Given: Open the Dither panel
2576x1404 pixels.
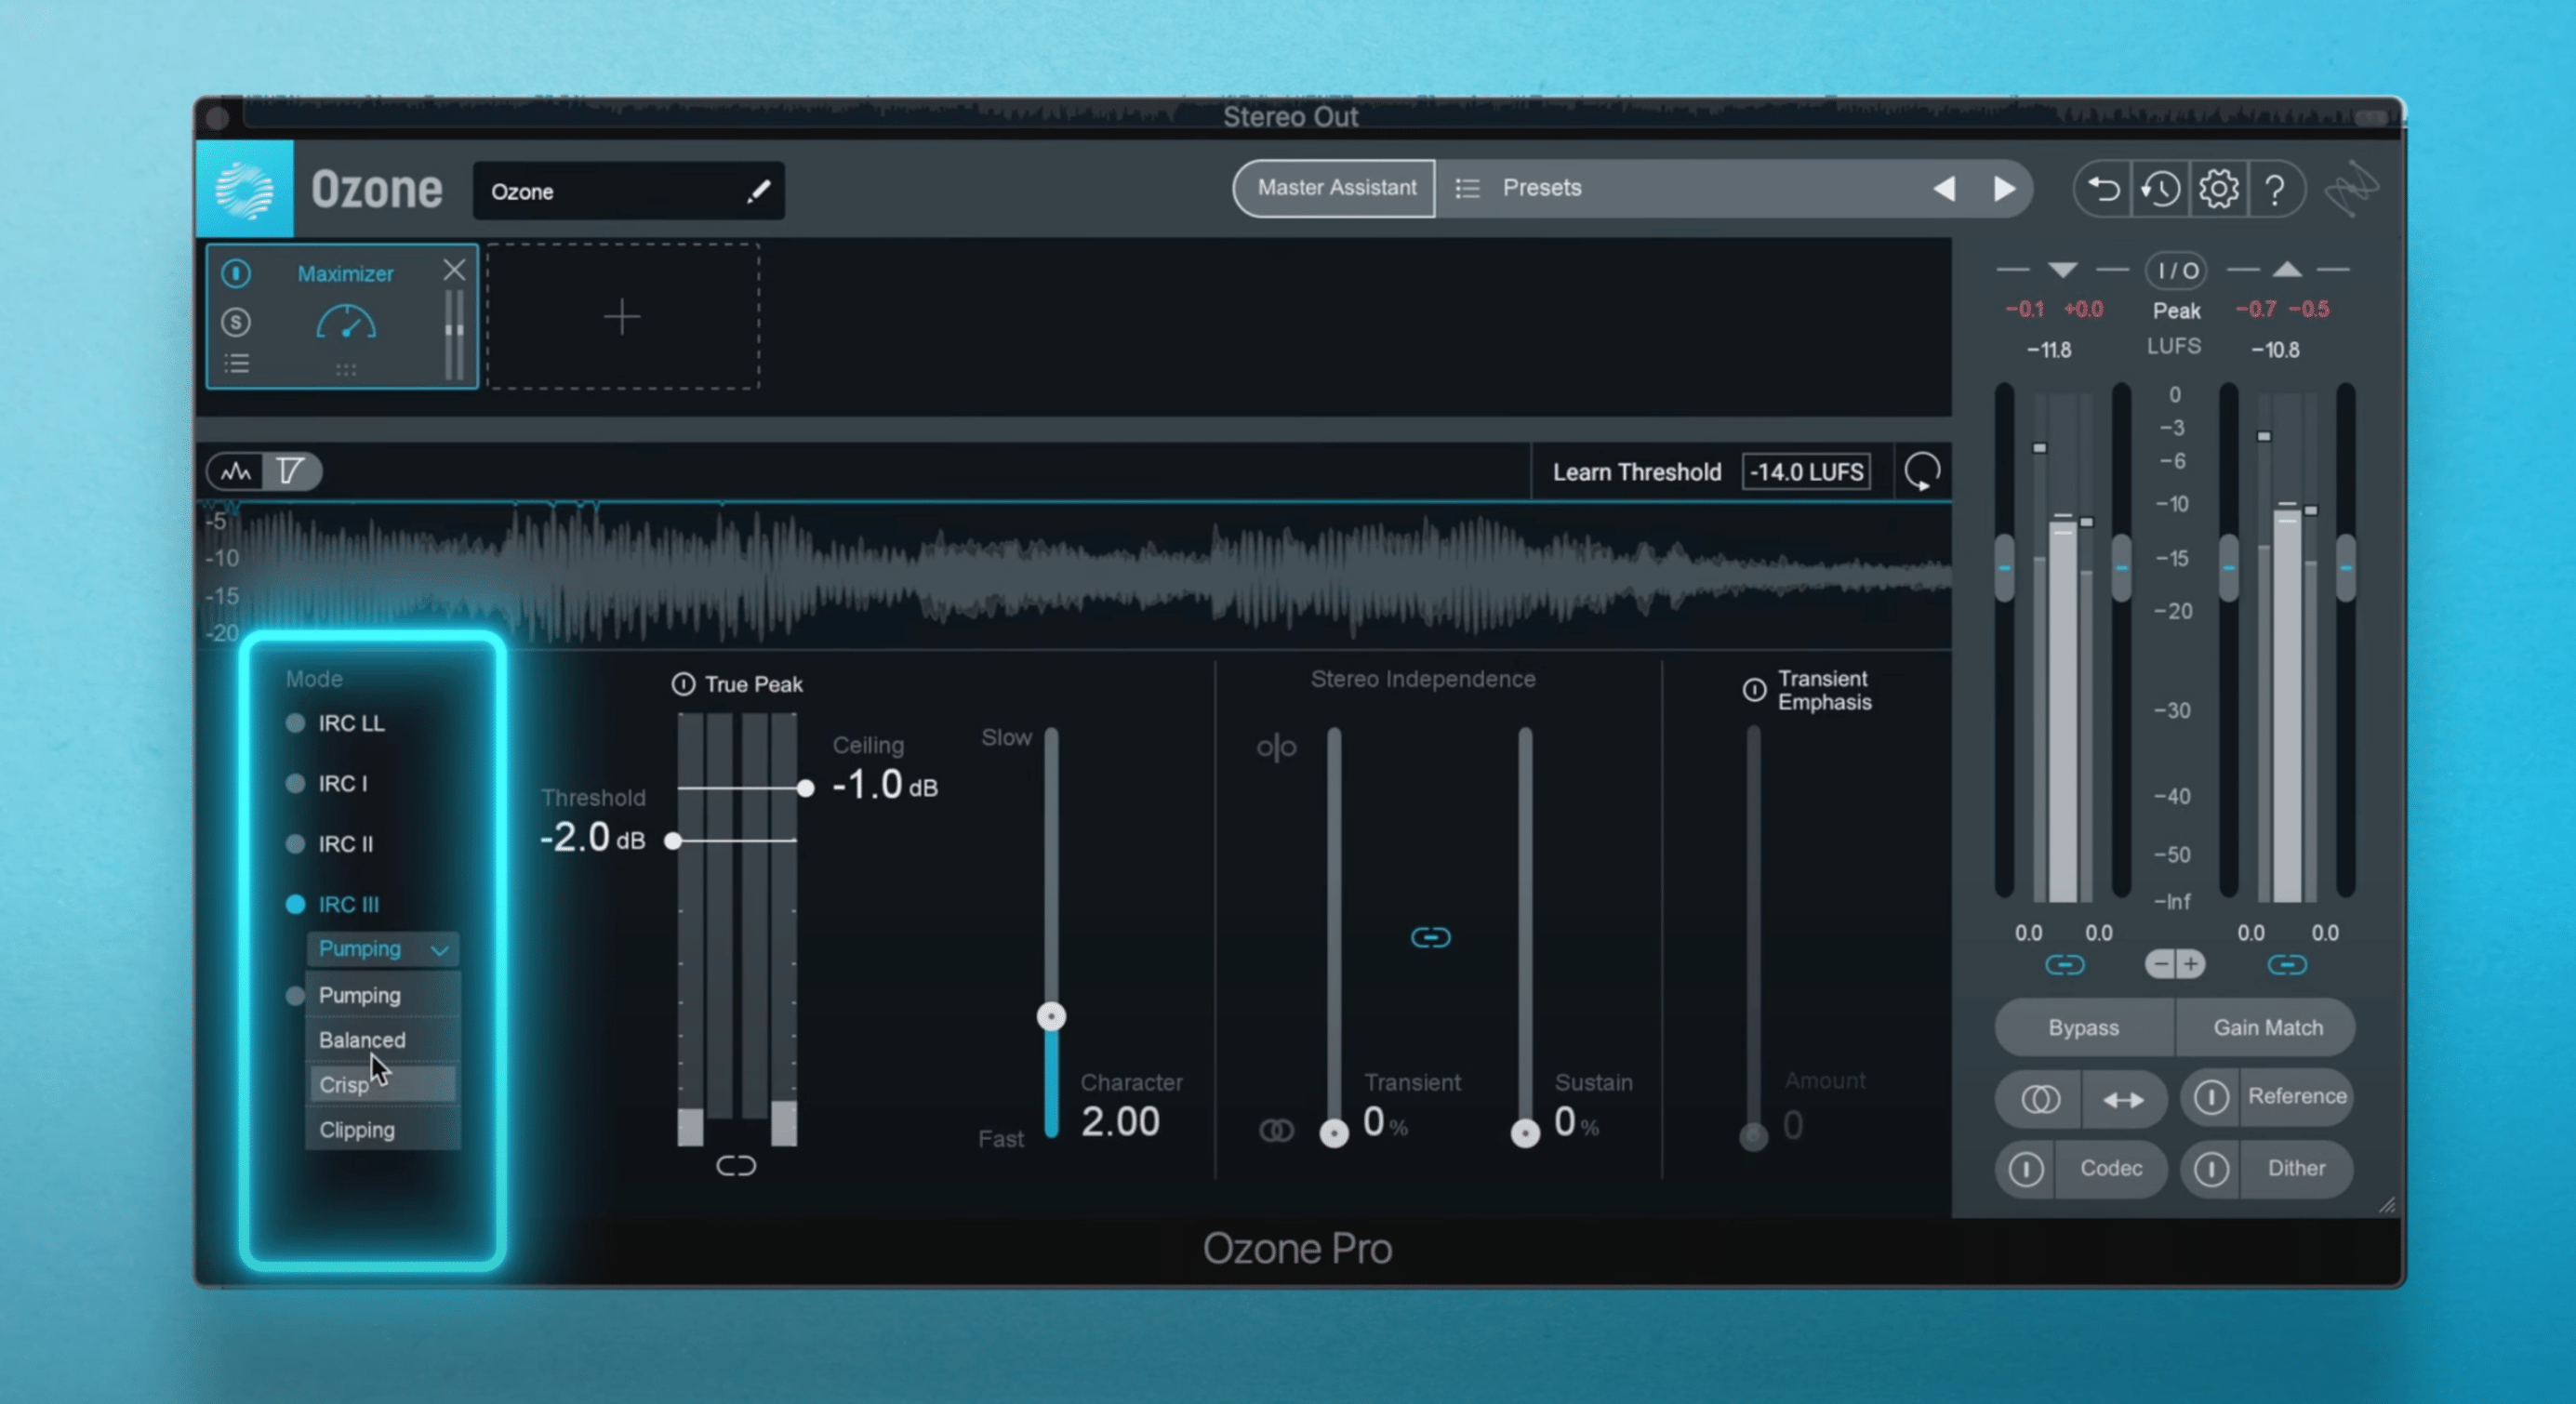Looking at the screenshot, I should (2296, 1168).
